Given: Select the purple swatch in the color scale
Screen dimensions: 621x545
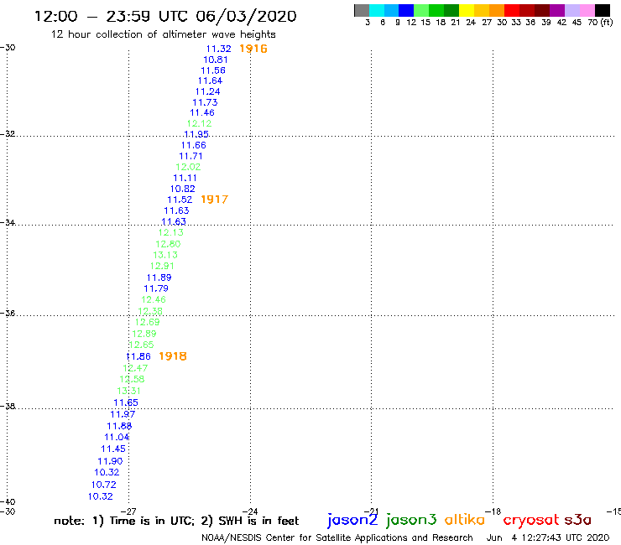Looking at the screenshot, I should point(557,10).
